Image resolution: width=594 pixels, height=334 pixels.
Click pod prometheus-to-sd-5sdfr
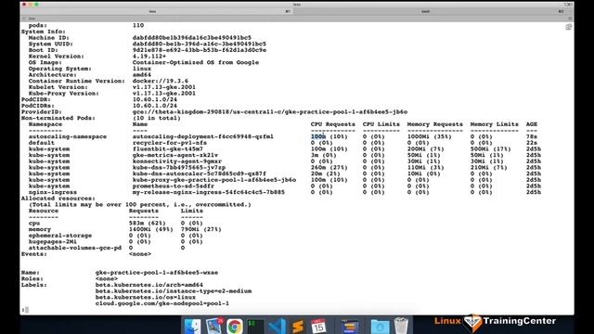174,186
